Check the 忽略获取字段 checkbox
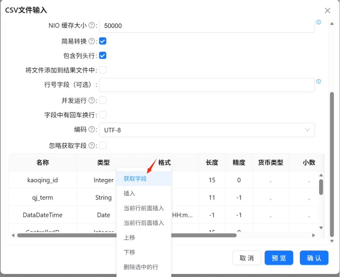340x277 pixels. 103,145
